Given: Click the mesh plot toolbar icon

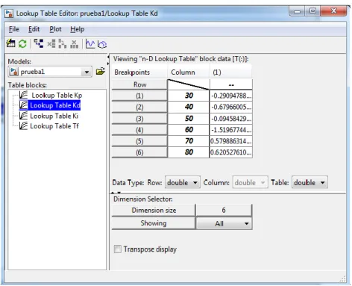Looking at the screenshot, I should (102, 44).
